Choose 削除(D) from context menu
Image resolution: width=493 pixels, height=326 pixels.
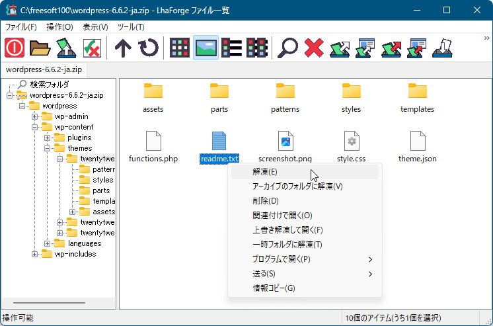click(x=305, y=201)
